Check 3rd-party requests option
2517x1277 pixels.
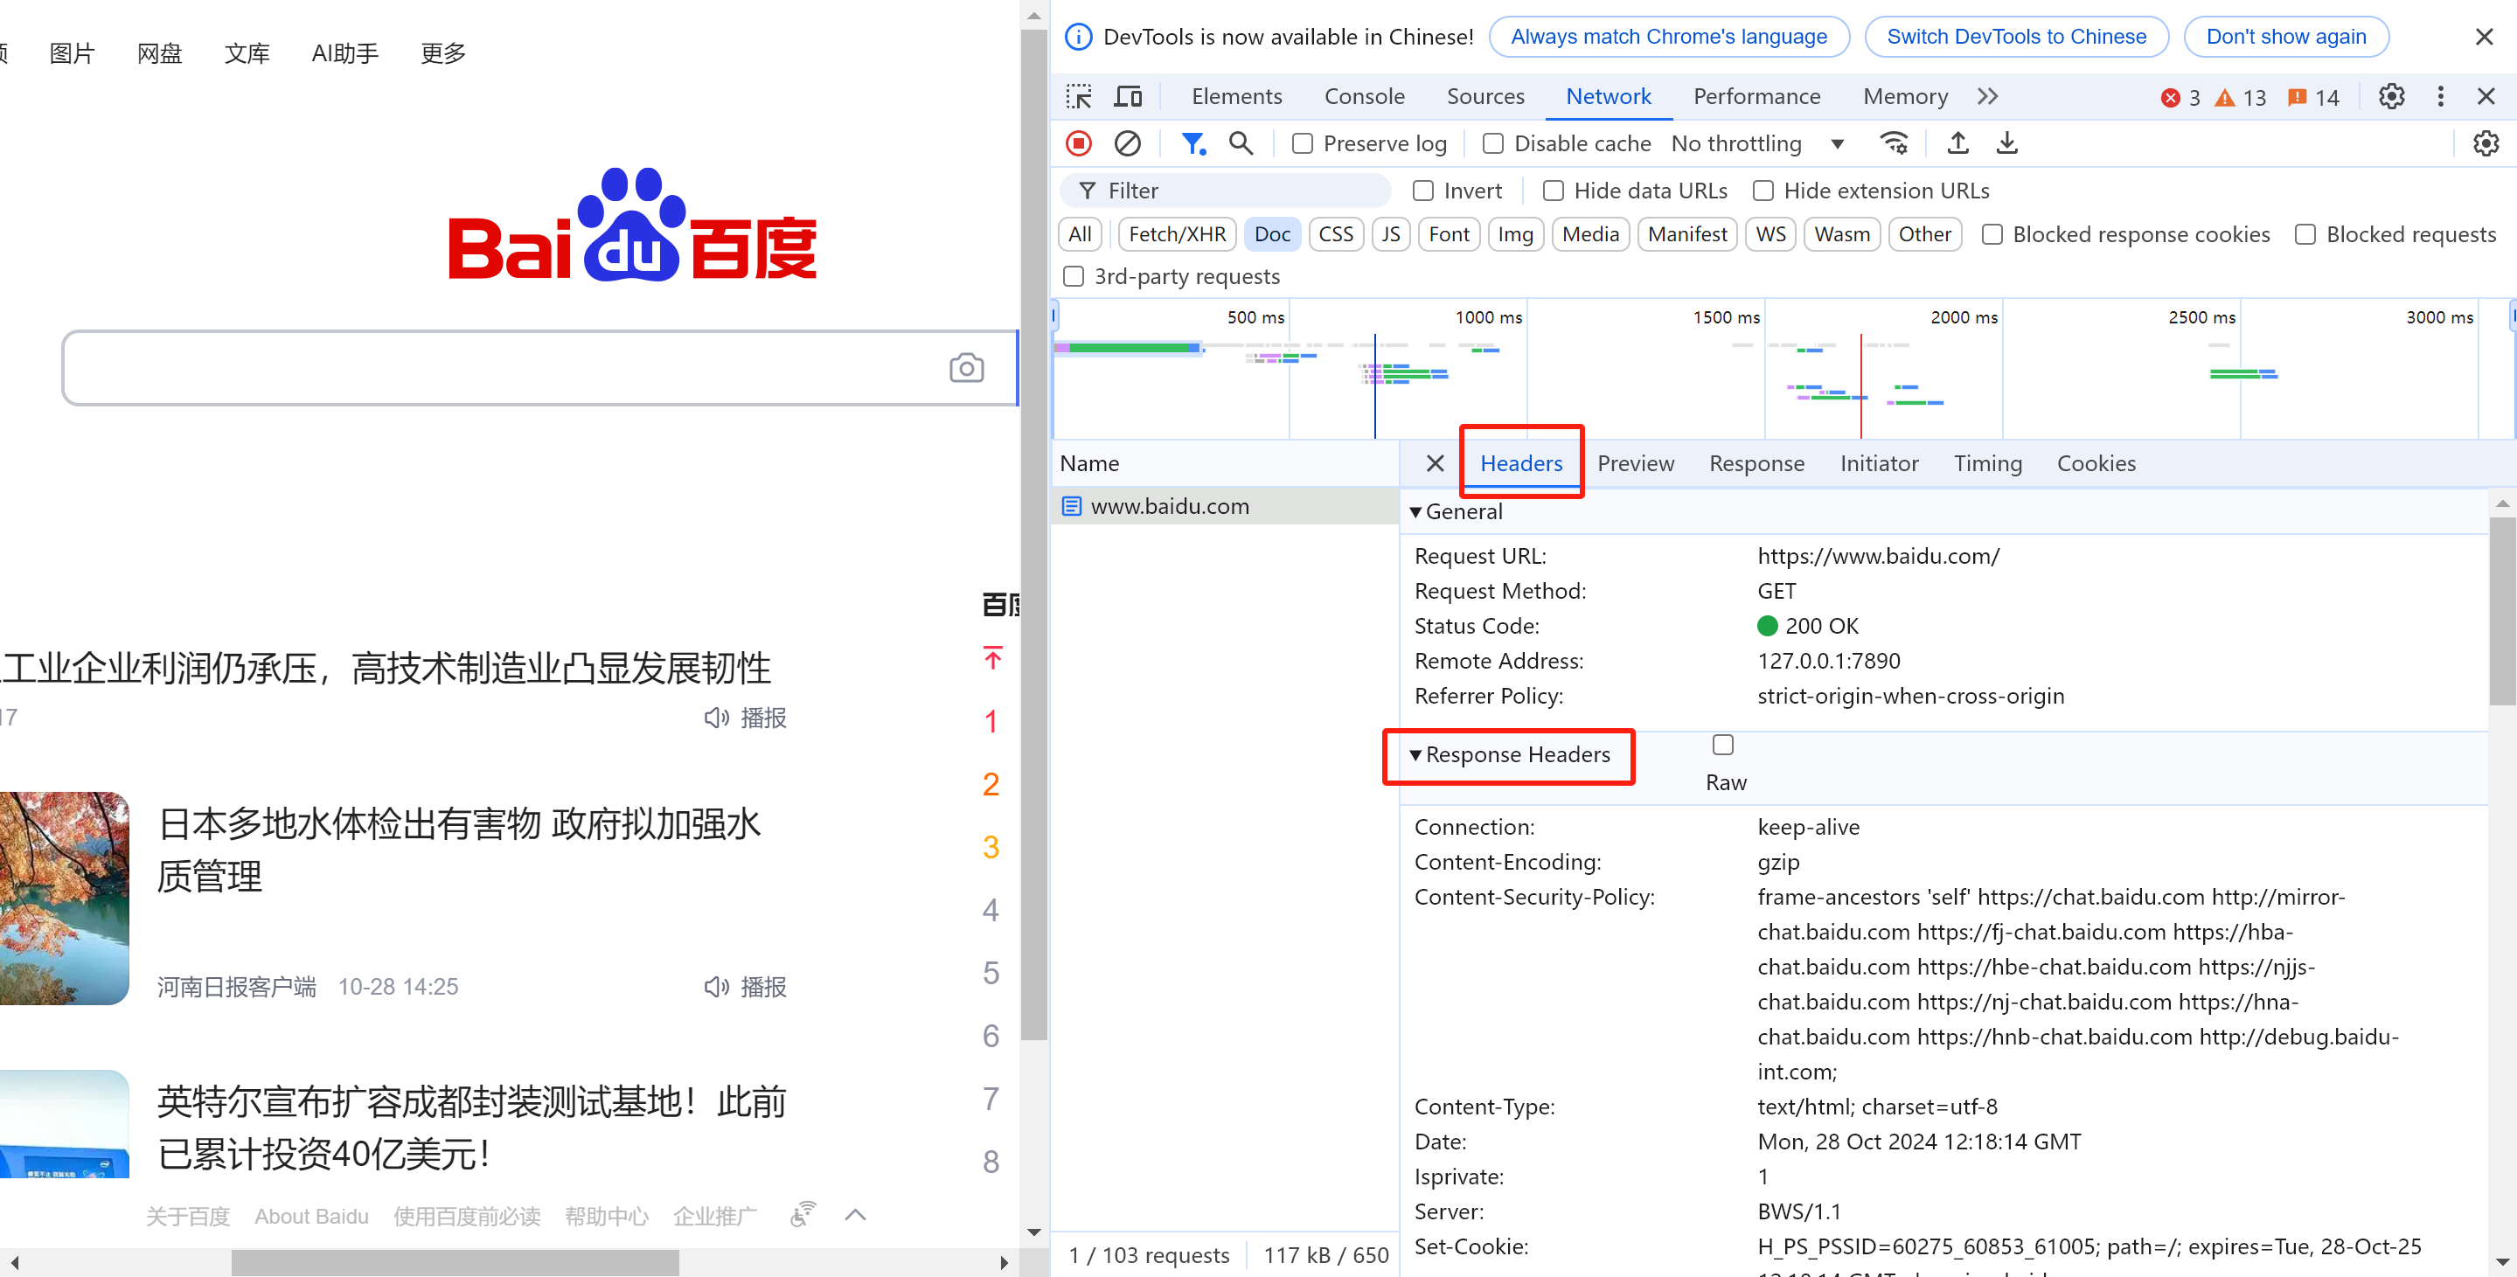point(1073,276)
